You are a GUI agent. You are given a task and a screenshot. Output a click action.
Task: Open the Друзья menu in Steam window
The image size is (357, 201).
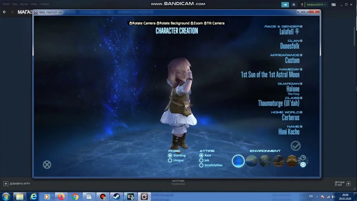pyautogui.click(x=24, y=4)
